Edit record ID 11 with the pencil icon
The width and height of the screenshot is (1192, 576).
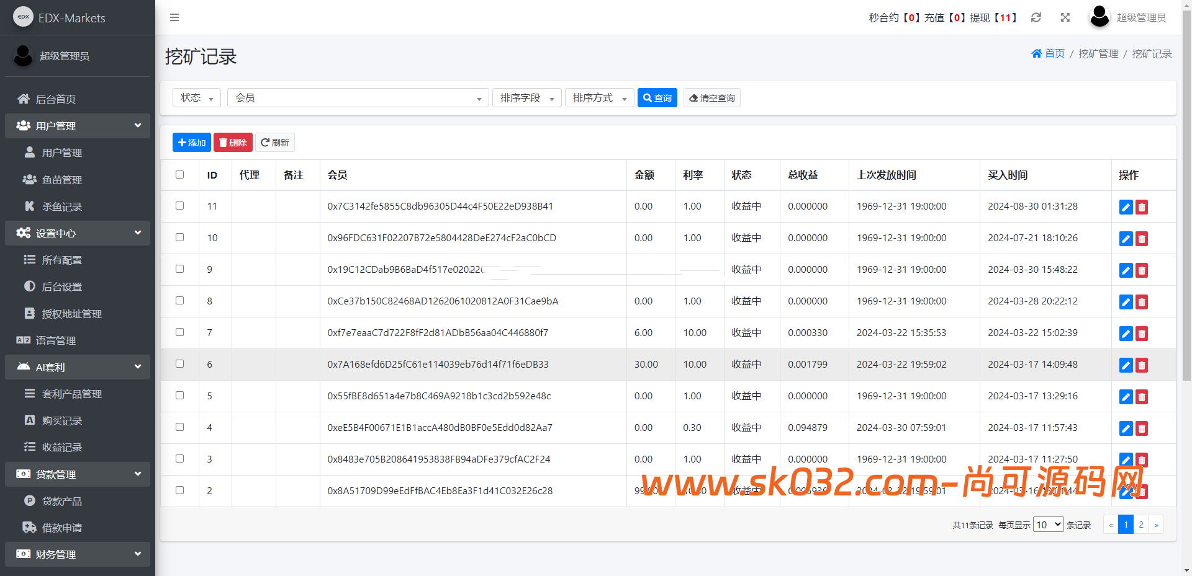click(1126, 206)
